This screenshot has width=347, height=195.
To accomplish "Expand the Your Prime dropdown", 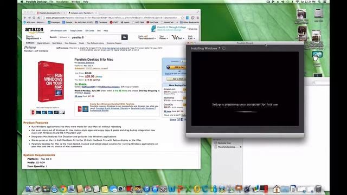I will pos(164,37).
